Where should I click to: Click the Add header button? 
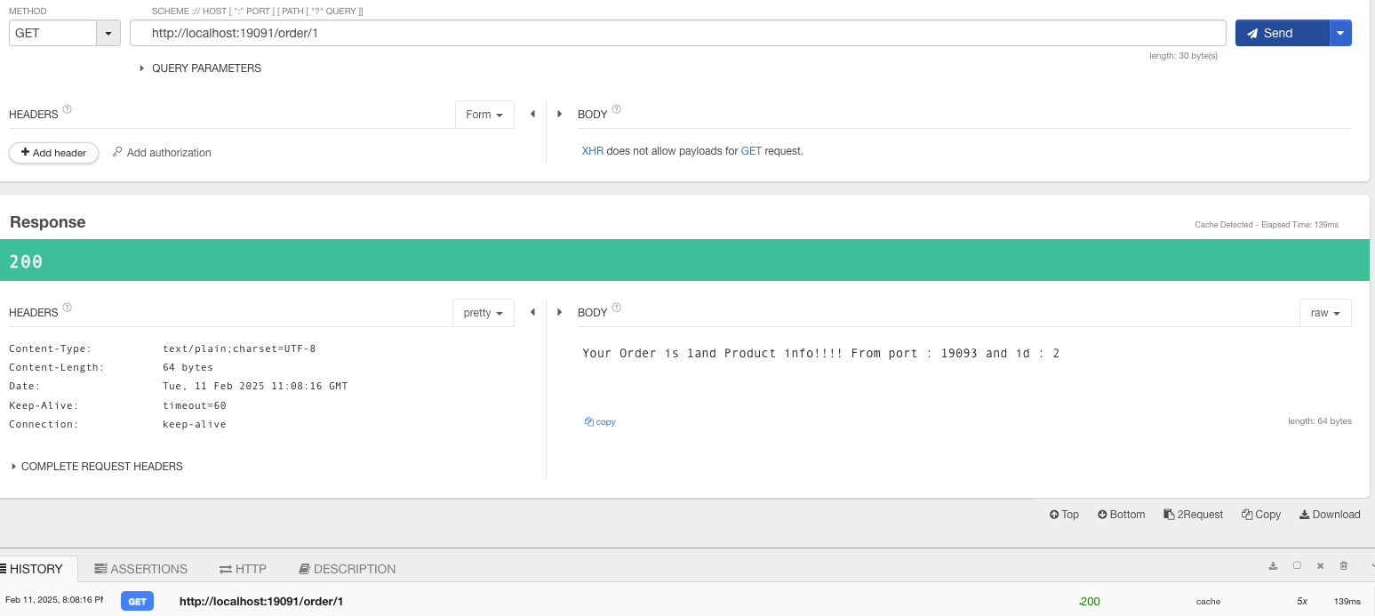click(x=53, y=153)
